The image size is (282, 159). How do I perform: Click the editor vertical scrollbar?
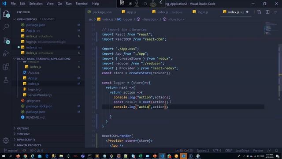280,72
